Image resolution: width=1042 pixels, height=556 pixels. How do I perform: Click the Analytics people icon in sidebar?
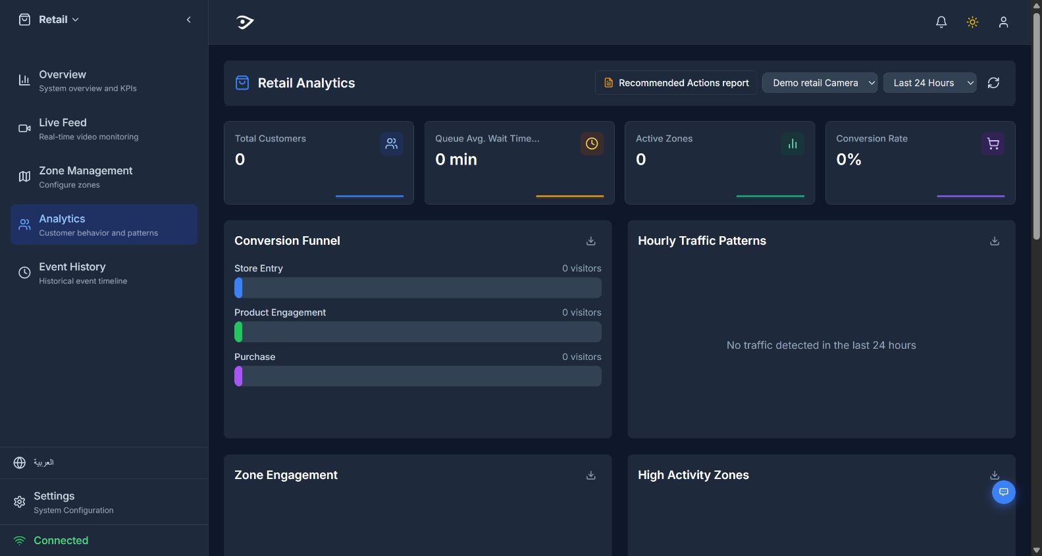[x=24, y=224]
